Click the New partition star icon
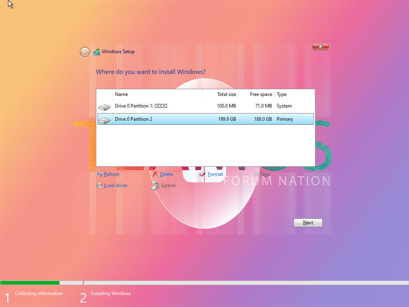The height and width of the screenshot is (307, 409). (x=256, y=174)
